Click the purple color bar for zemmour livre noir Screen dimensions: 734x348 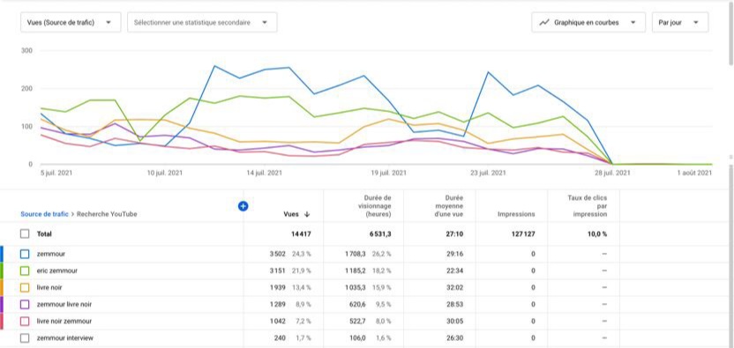[x=2, y=305]
